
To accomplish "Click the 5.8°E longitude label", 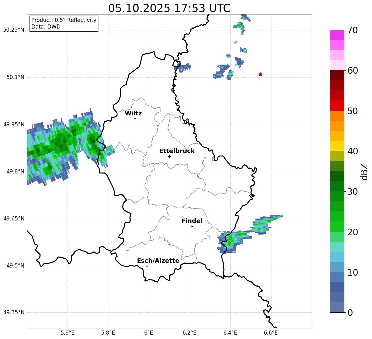I will pos(108,333).
